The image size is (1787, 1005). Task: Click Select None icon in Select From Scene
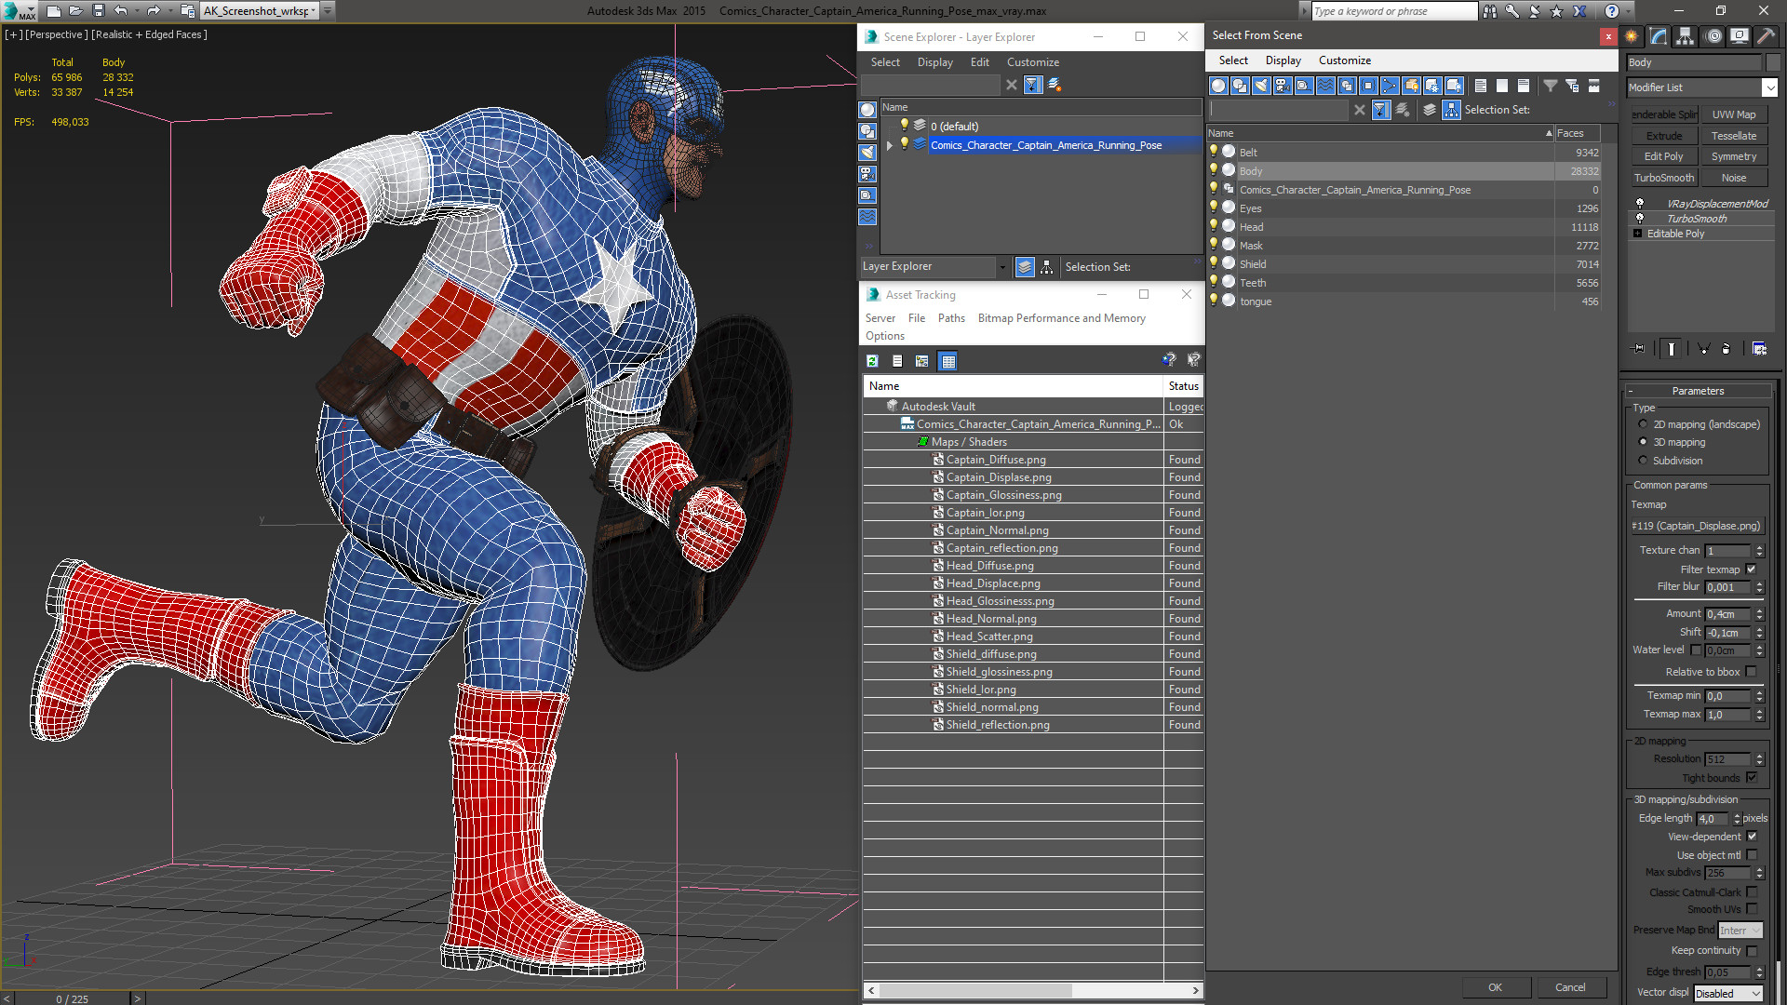click(1502, 86)
